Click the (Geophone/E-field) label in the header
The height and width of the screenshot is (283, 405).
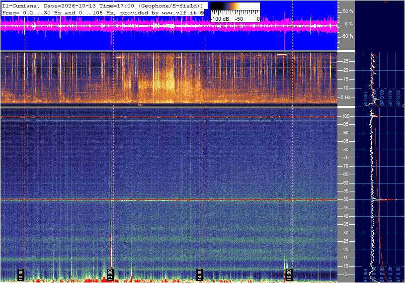(x=171, y=5)
